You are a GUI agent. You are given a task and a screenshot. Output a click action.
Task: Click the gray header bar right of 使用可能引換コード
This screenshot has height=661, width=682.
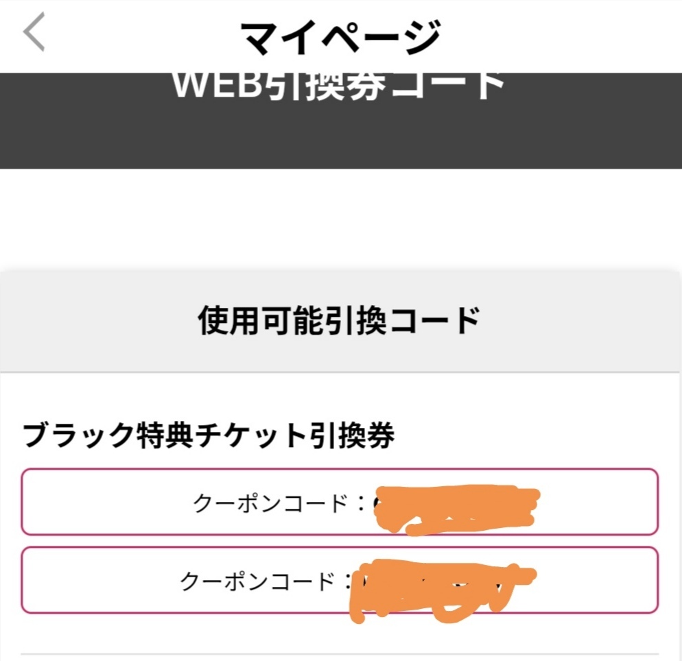click(x=583, y=321)
